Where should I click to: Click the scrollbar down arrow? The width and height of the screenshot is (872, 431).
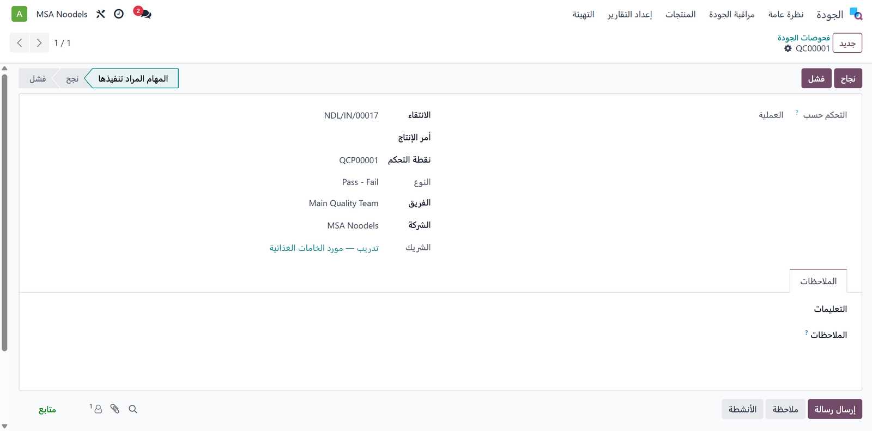(x=4, y=426)
